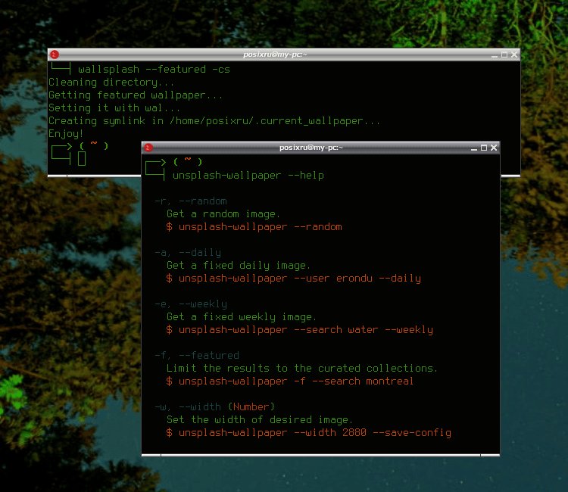Image resolution: width=568 pixels, height=492 pixels.
Task: Click the '--user erondu --daily' example line
Action: click(x=293, y=279)
